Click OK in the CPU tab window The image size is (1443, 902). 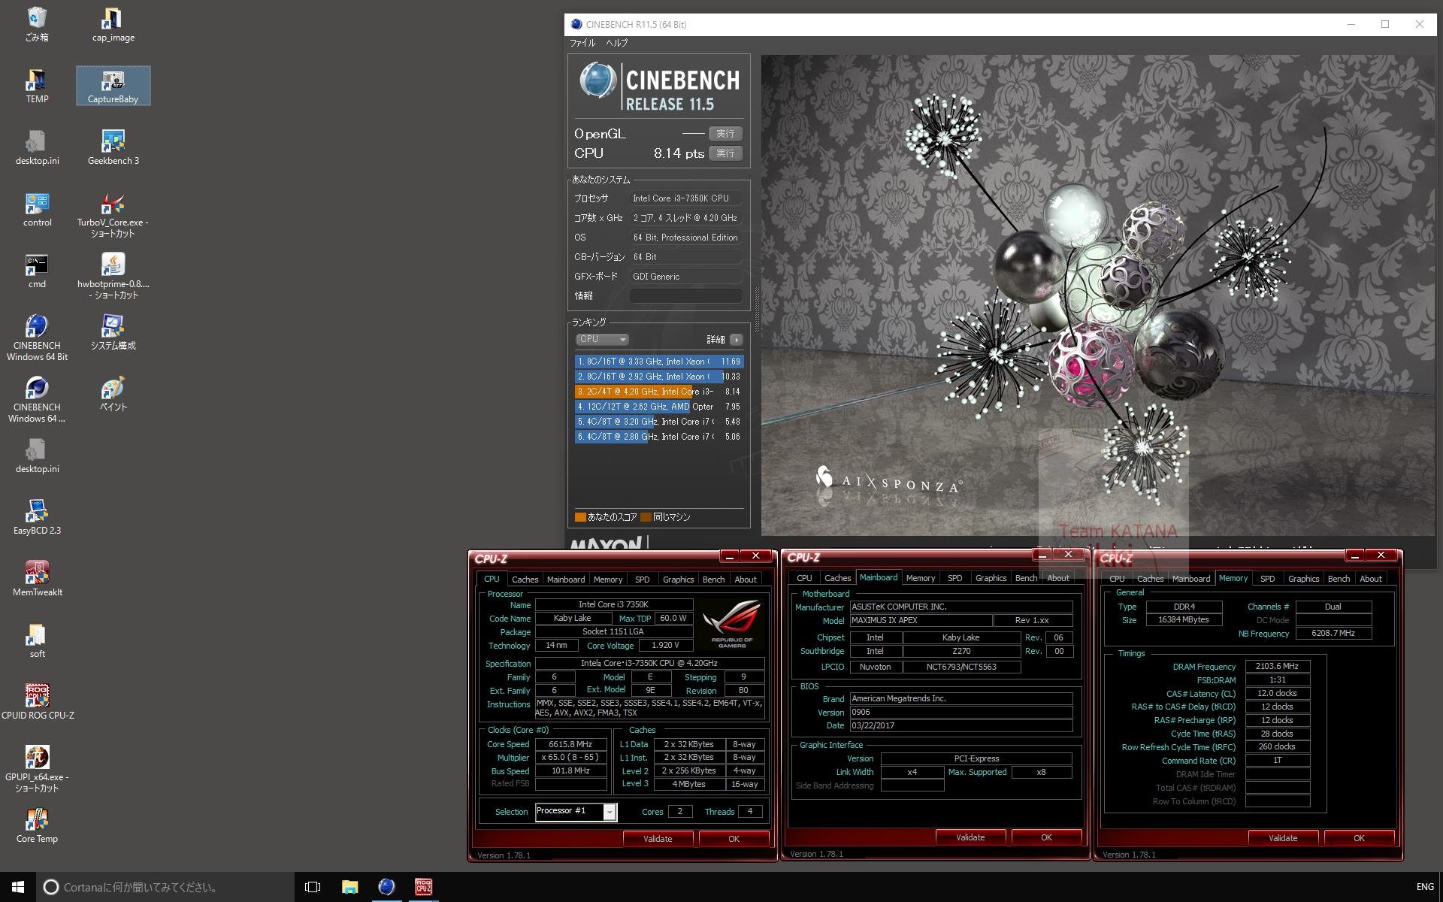(x=734, y=839)
